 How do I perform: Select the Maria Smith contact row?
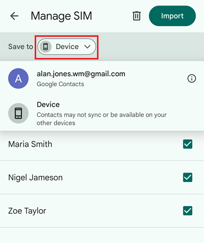[102, 144]
